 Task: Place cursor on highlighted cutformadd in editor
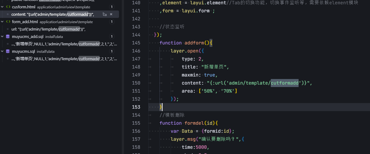(284, 83)
